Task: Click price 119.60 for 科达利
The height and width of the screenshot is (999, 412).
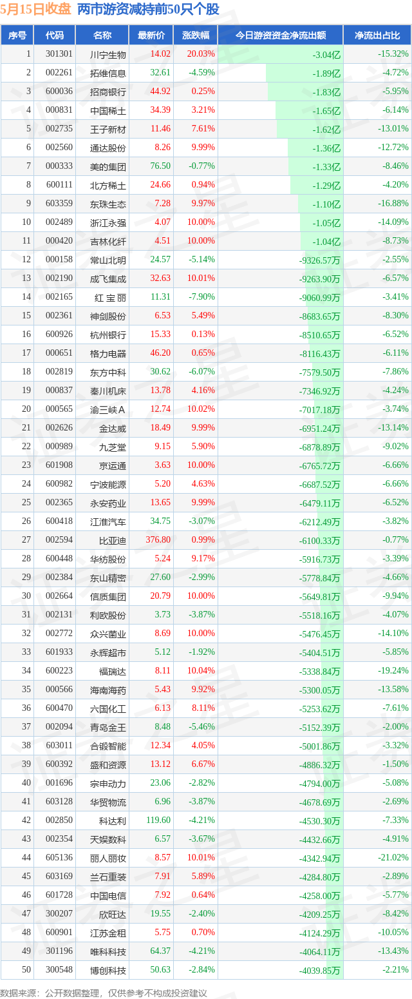Action: pos(158,820)
